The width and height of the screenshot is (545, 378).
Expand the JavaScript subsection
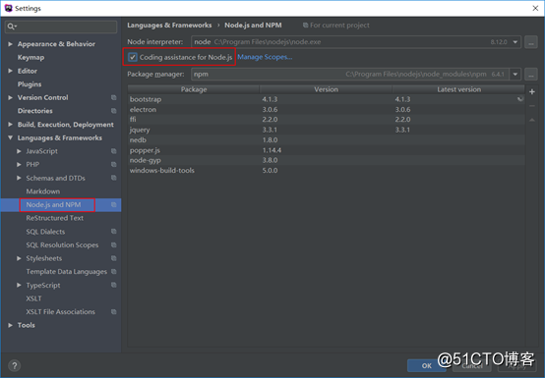pos(19,151)
